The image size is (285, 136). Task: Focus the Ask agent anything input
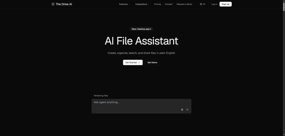[141, 106]
